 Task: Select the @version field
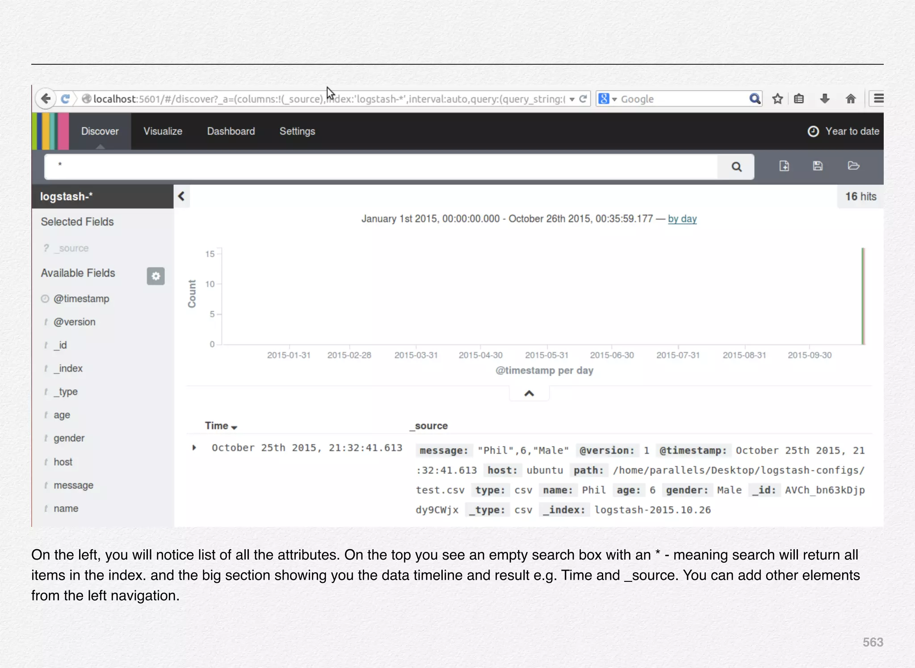[x=75, y=322]
